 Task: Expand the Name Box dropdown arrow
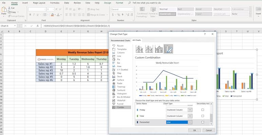(x=15, y=26)
